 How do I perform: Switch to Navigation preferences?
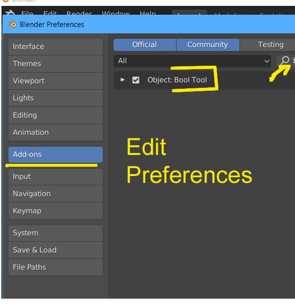[x=55, y=194]
